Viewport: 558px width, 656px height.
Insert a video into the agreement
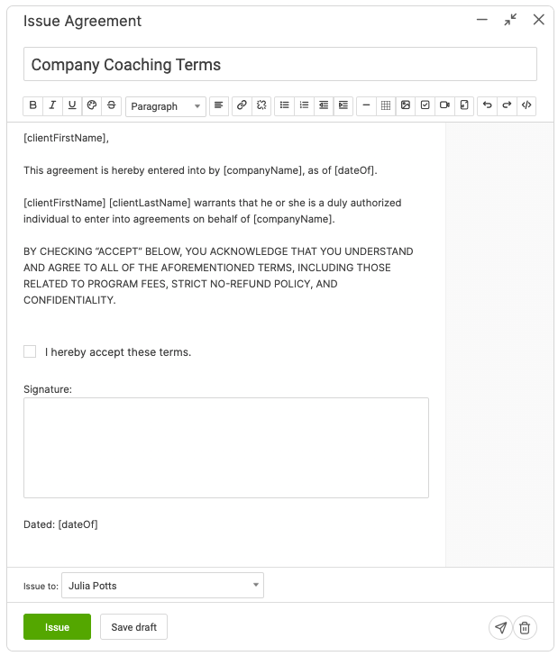pos(444,105)
